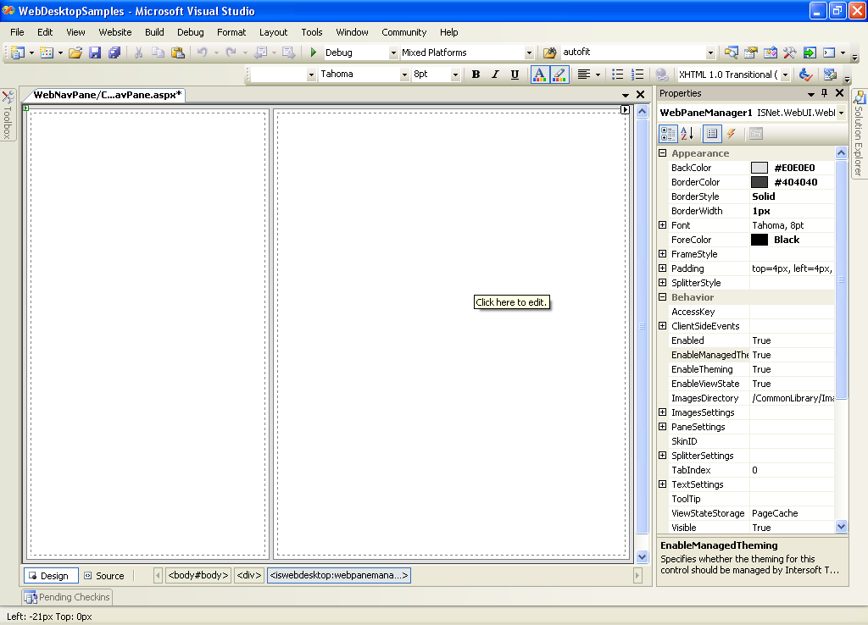Open File using the folder icon

(x=75, y=53)
